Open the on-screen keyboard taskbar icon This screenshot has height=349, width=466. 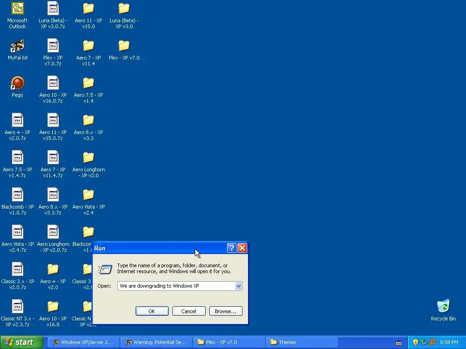(399, 343)
